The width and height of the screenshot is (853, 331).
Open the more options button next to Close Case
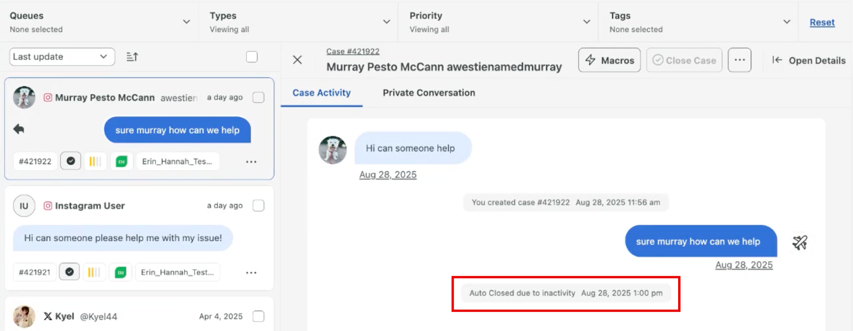click(x=739, y=60)
